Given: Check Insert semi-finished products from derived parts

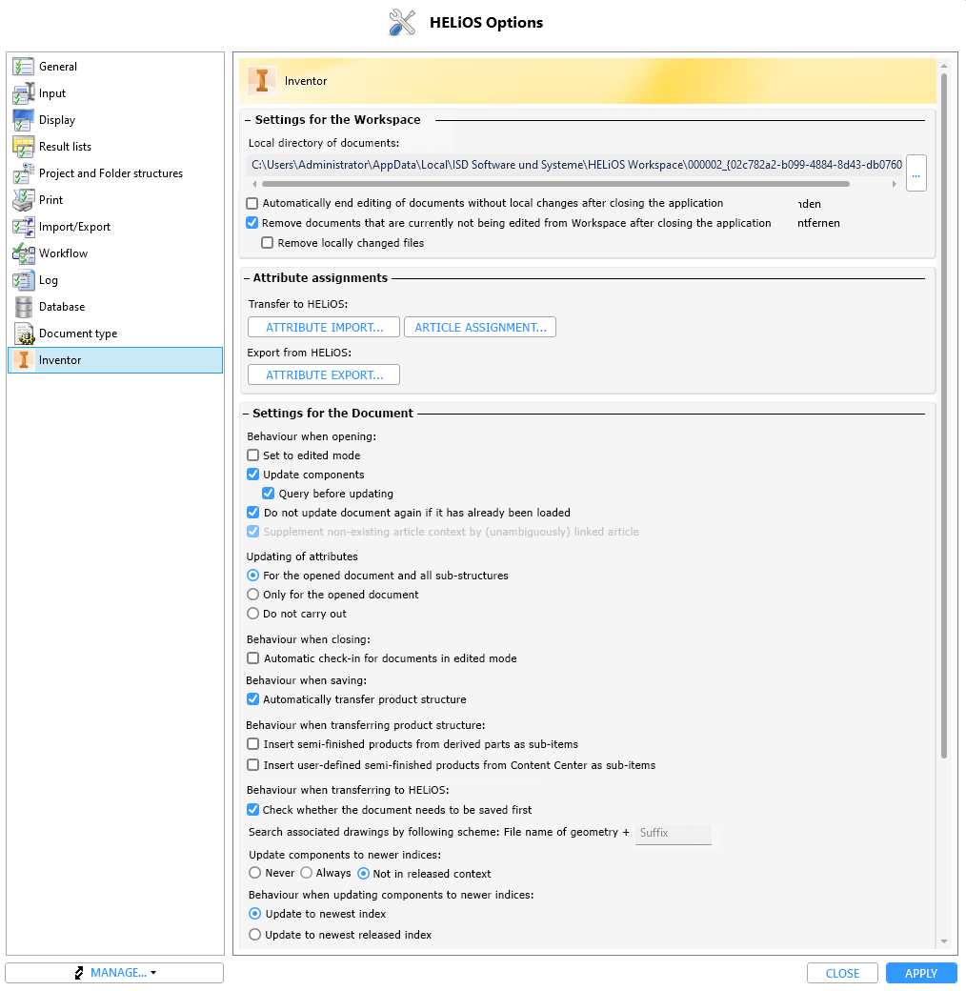Looking at the screenshot, I should [252, 744].
